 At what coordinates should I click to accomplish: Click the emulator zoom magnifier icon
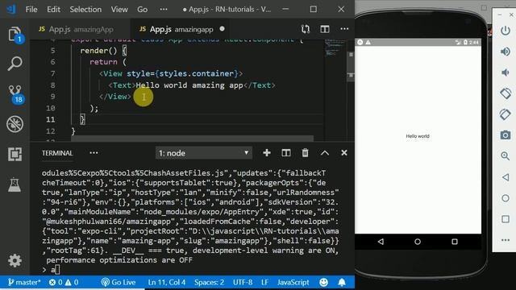(506, 155)
